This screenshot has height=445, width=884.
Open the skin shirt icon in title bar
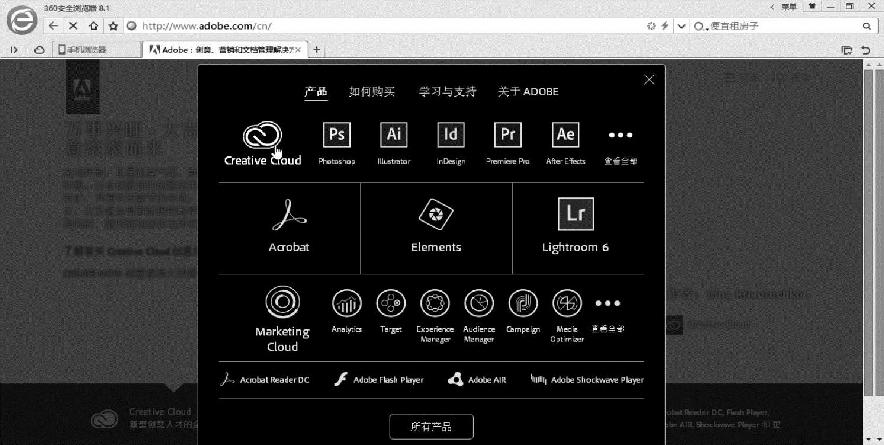click(x=811, y=7)
